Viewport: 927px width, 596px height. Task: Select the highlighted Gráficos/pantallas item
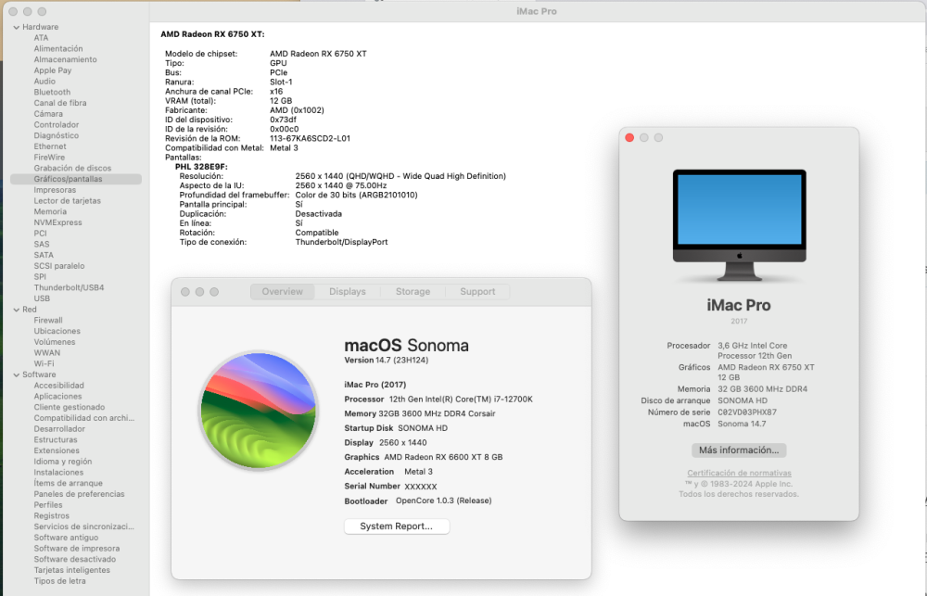click(76, 179)
